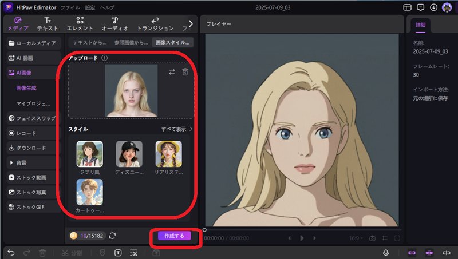Viewport: 458px width, 259px height.
Task: Click the upload info icon
Action: coord(104,58)
